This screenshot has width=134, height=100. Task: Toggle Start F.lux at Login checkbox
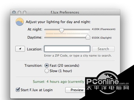tap(18, 90)
